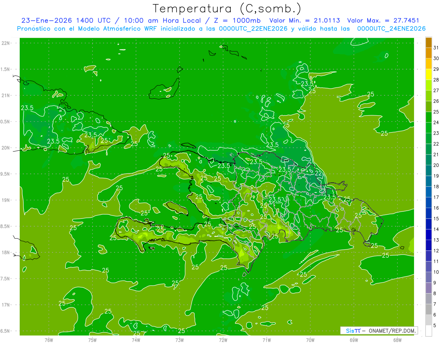Click the white swatch below 5

[429, 331]
